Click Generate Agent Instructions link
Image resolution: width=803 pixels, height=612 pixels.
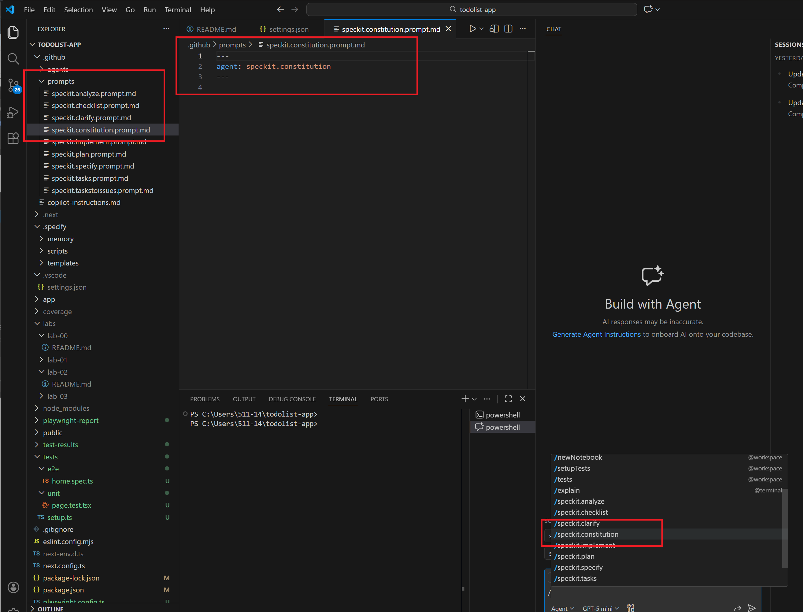tap(596, 334)
